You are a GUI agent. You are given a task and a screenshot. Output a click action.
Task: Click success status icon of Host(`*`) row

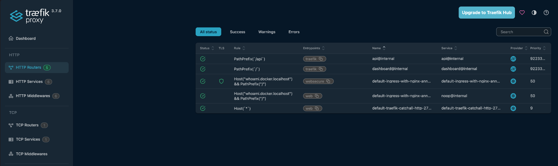click(x=203, y=108)
